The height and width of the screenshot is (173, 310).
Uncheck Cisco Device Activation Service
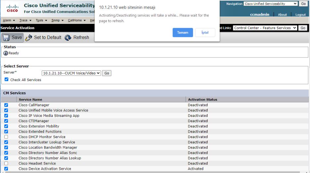coord(6,169)
